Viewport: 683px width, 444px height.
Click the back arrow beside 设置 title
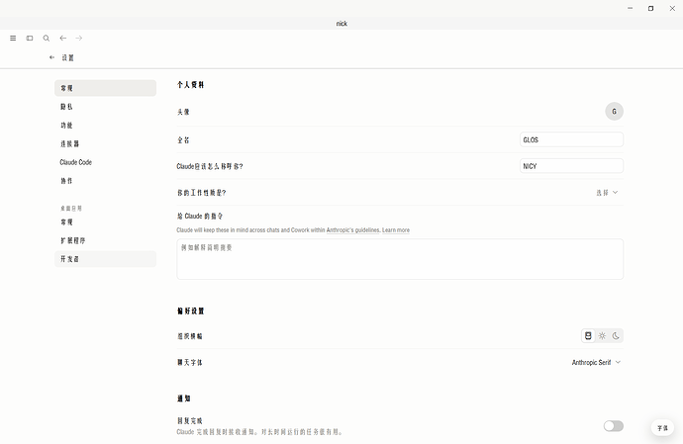51,57
